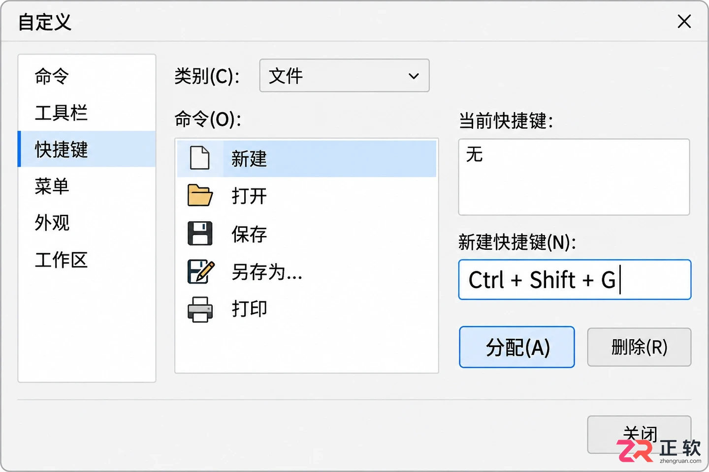Select the 打开 command text

pos(249,196)
